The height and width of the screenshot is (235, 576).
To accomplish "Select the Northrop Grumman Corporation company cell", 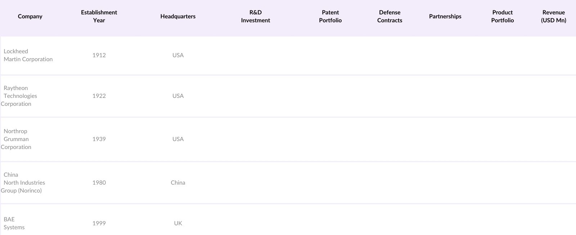I will pyautogui.click(x=16, y=139).
